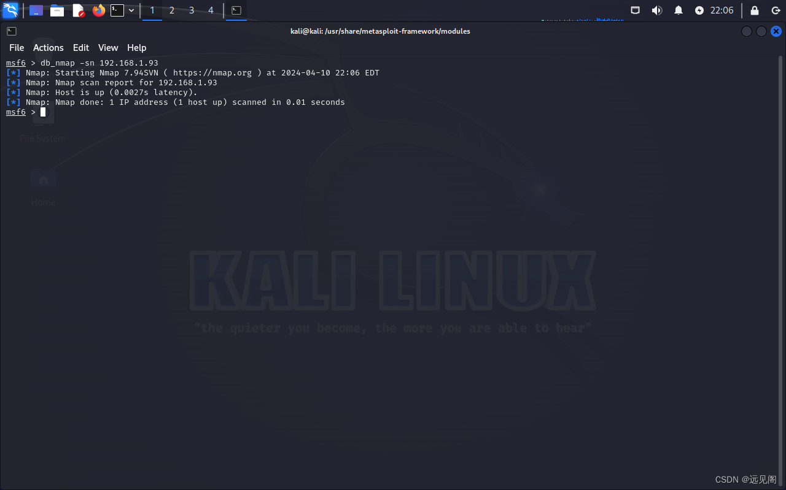This screenshot has height=490, width=786.
Task: Open the Help menu
Action: 137,48
